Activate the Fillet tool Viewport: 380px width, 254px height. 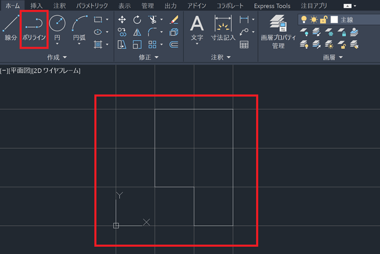click(152, 32)
